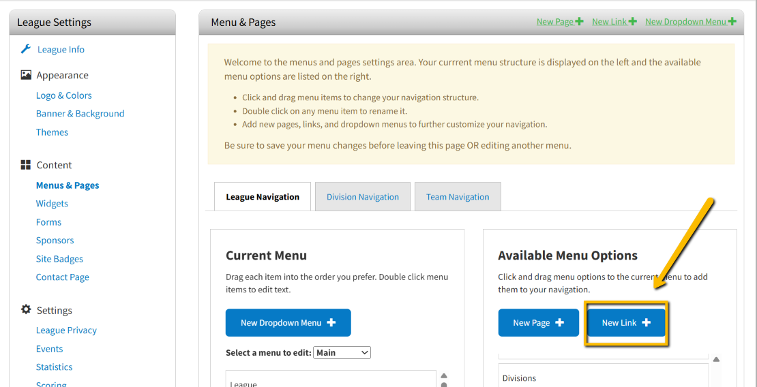Click the blue New Page button
This screenshot has height=387, width=757.
click(538, 323)
